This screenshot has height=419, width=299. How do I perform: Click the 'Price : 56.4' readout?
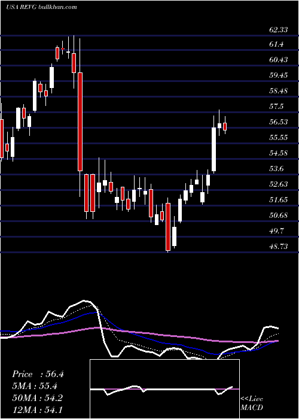[x=38, y=374]
